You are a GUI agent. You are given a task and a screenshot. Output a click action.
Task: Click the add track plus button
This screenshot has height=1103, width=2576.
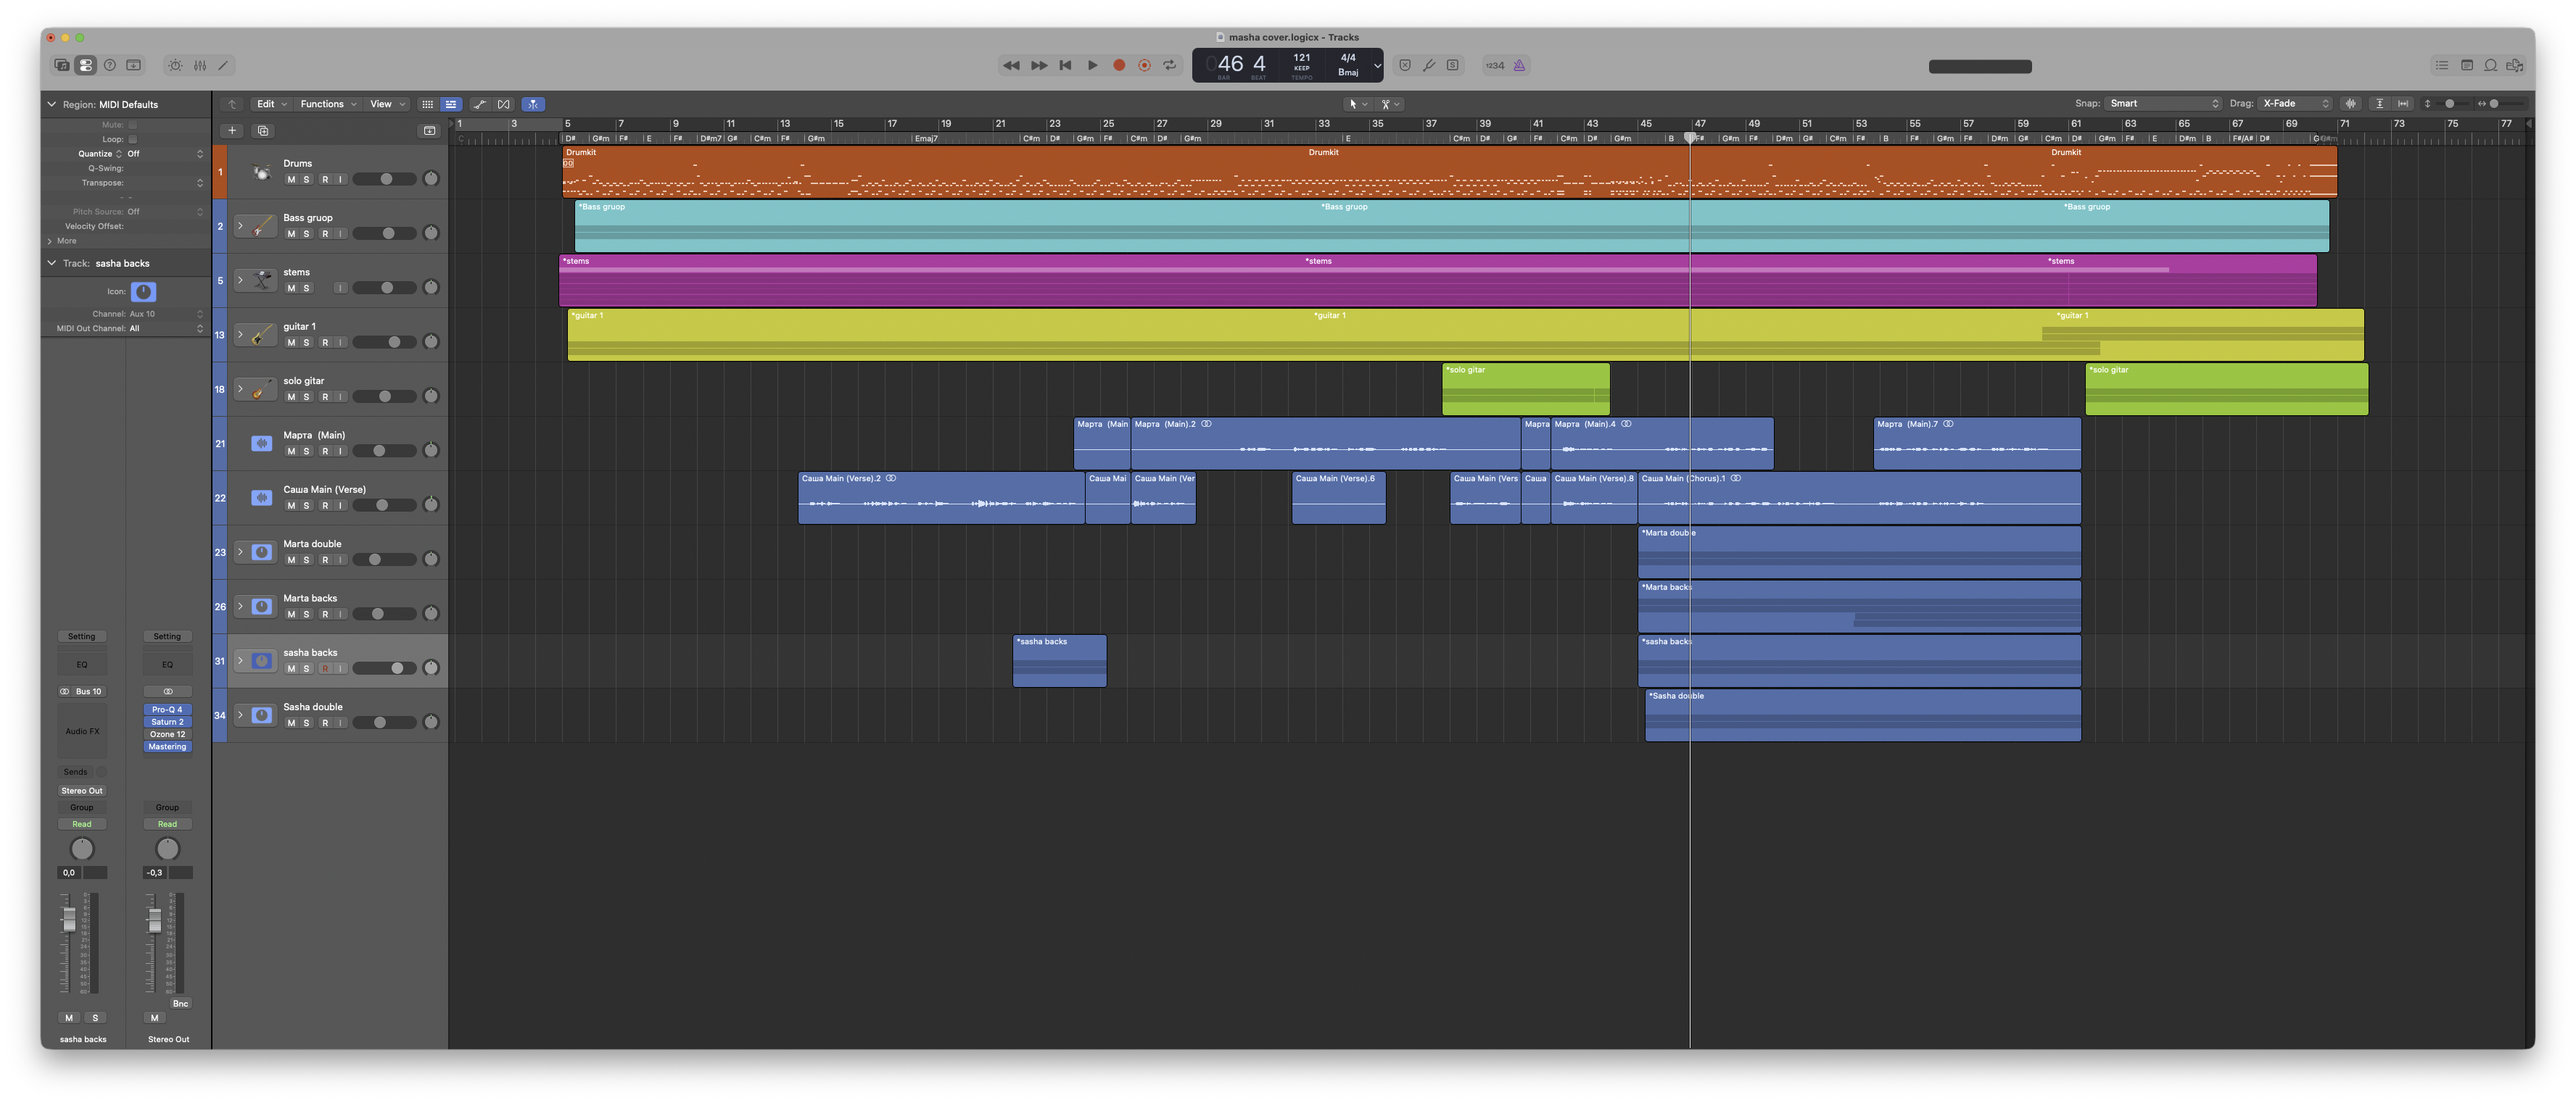click(x=232, y=130)
